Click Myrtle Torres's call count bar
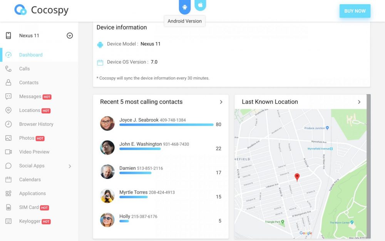Viewport: 385px width, 241px height. [x=134, y=197]
